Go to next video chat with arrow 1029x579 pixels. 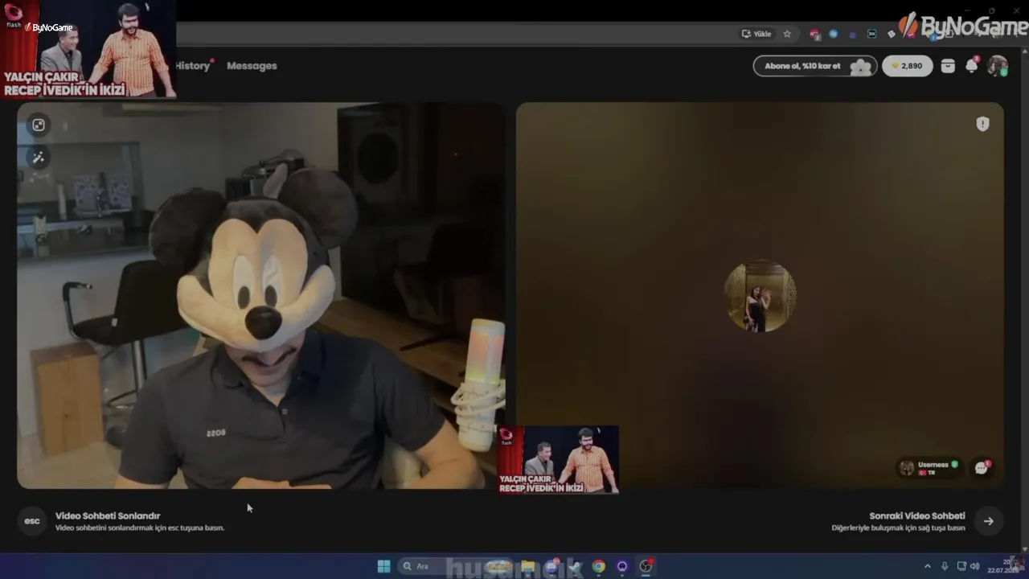[988, 521]
